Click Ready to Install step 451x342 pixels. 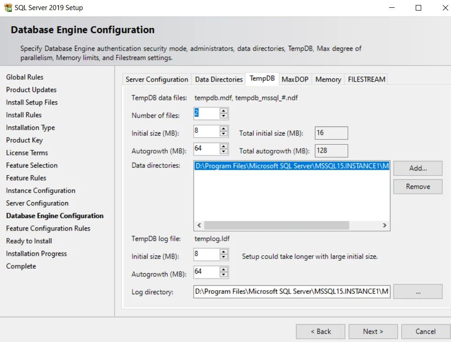point(29,241)
